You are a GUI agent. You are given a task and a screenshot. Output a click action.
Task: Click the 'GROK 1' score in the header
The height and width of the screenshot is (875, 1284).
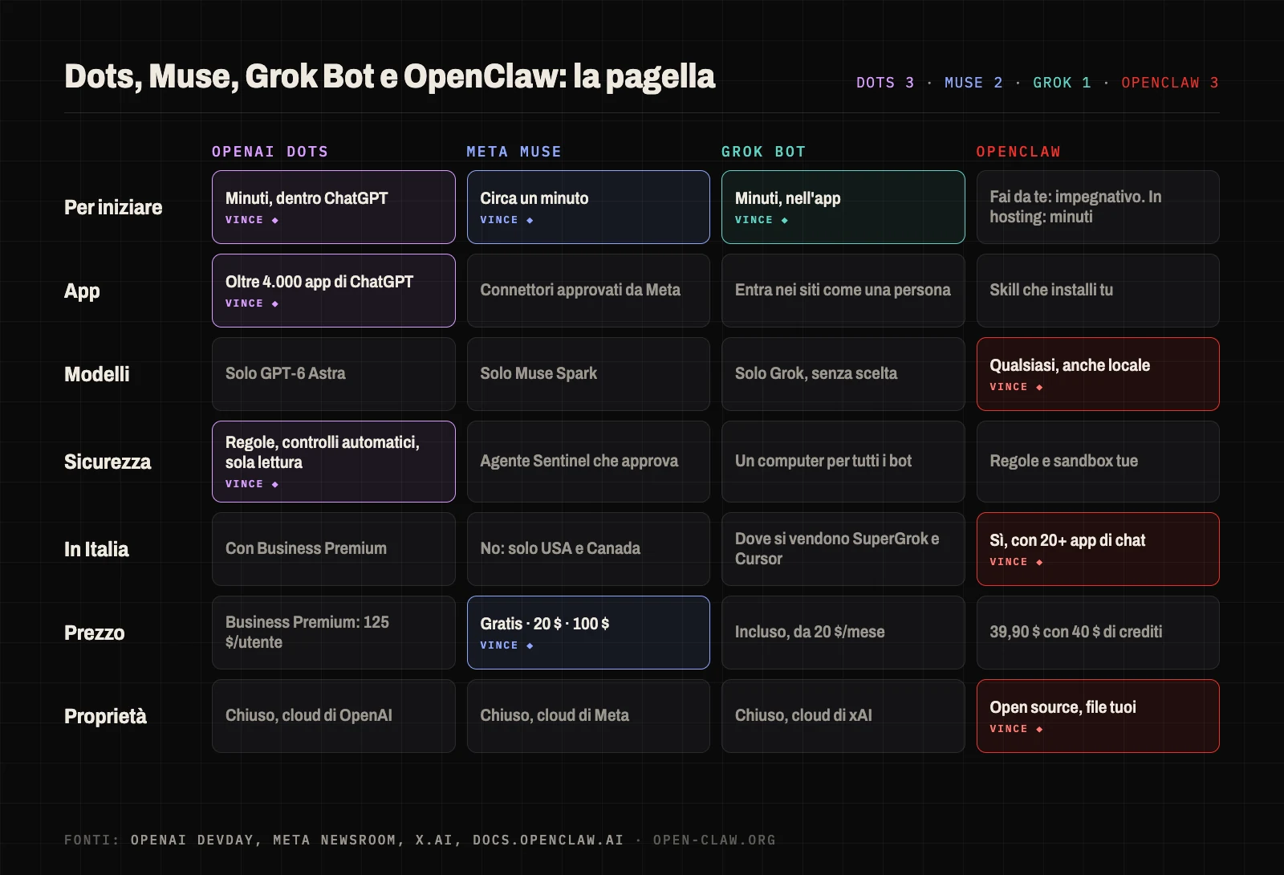tap(1062, 83)
